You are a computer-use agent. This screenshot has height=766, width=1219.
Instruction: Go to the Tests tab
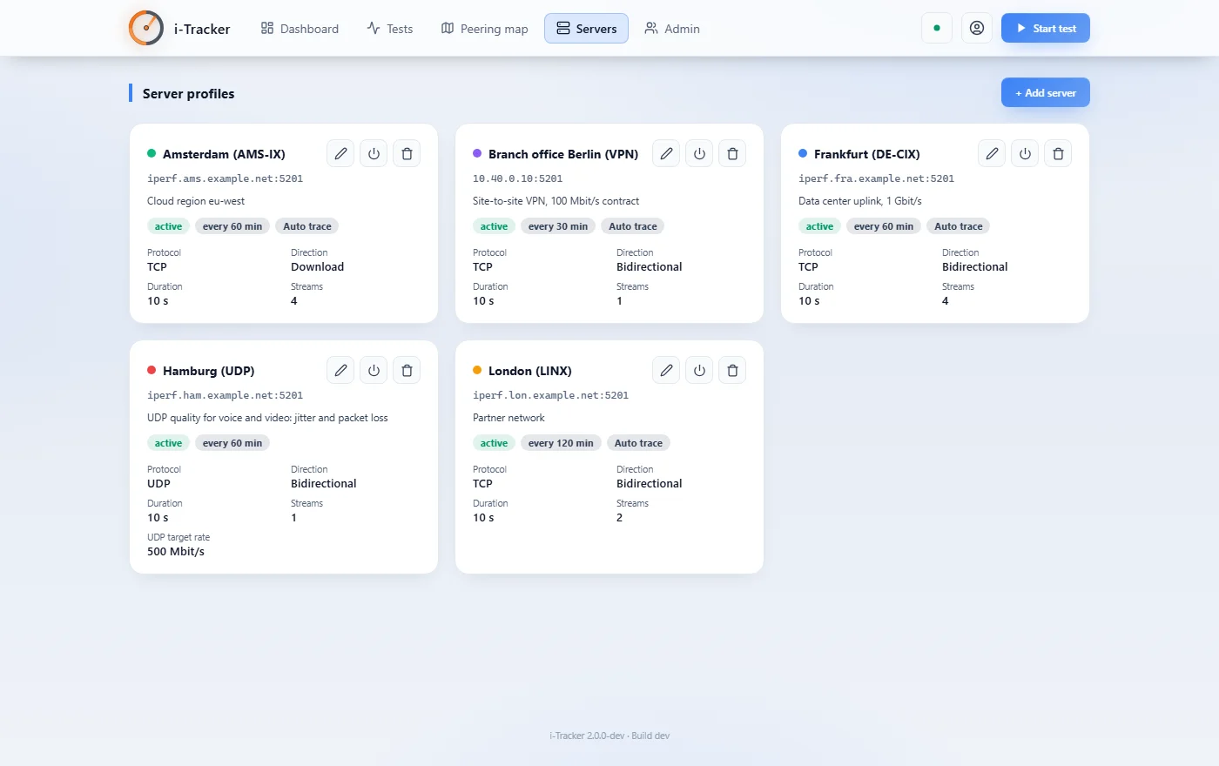pos(390,29)
